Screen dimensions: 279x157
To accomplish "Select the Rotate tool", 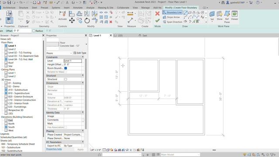I will click(87, 20).
